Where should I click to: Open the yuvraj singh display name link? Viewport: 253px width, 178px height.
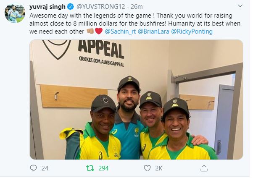click(47, 7)
